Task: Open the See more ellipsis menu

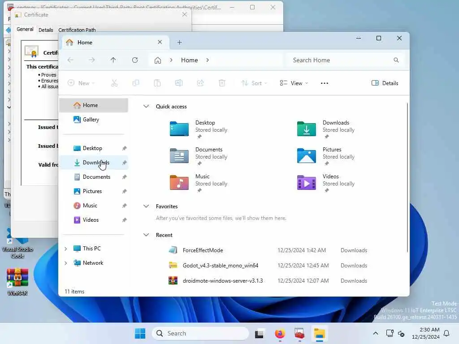Action: click(x=325, y=83)
